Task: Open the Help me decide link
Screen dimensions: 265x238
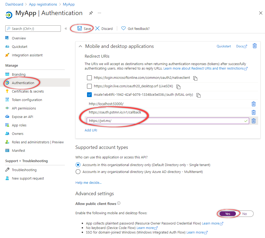Action: (88, 182)
